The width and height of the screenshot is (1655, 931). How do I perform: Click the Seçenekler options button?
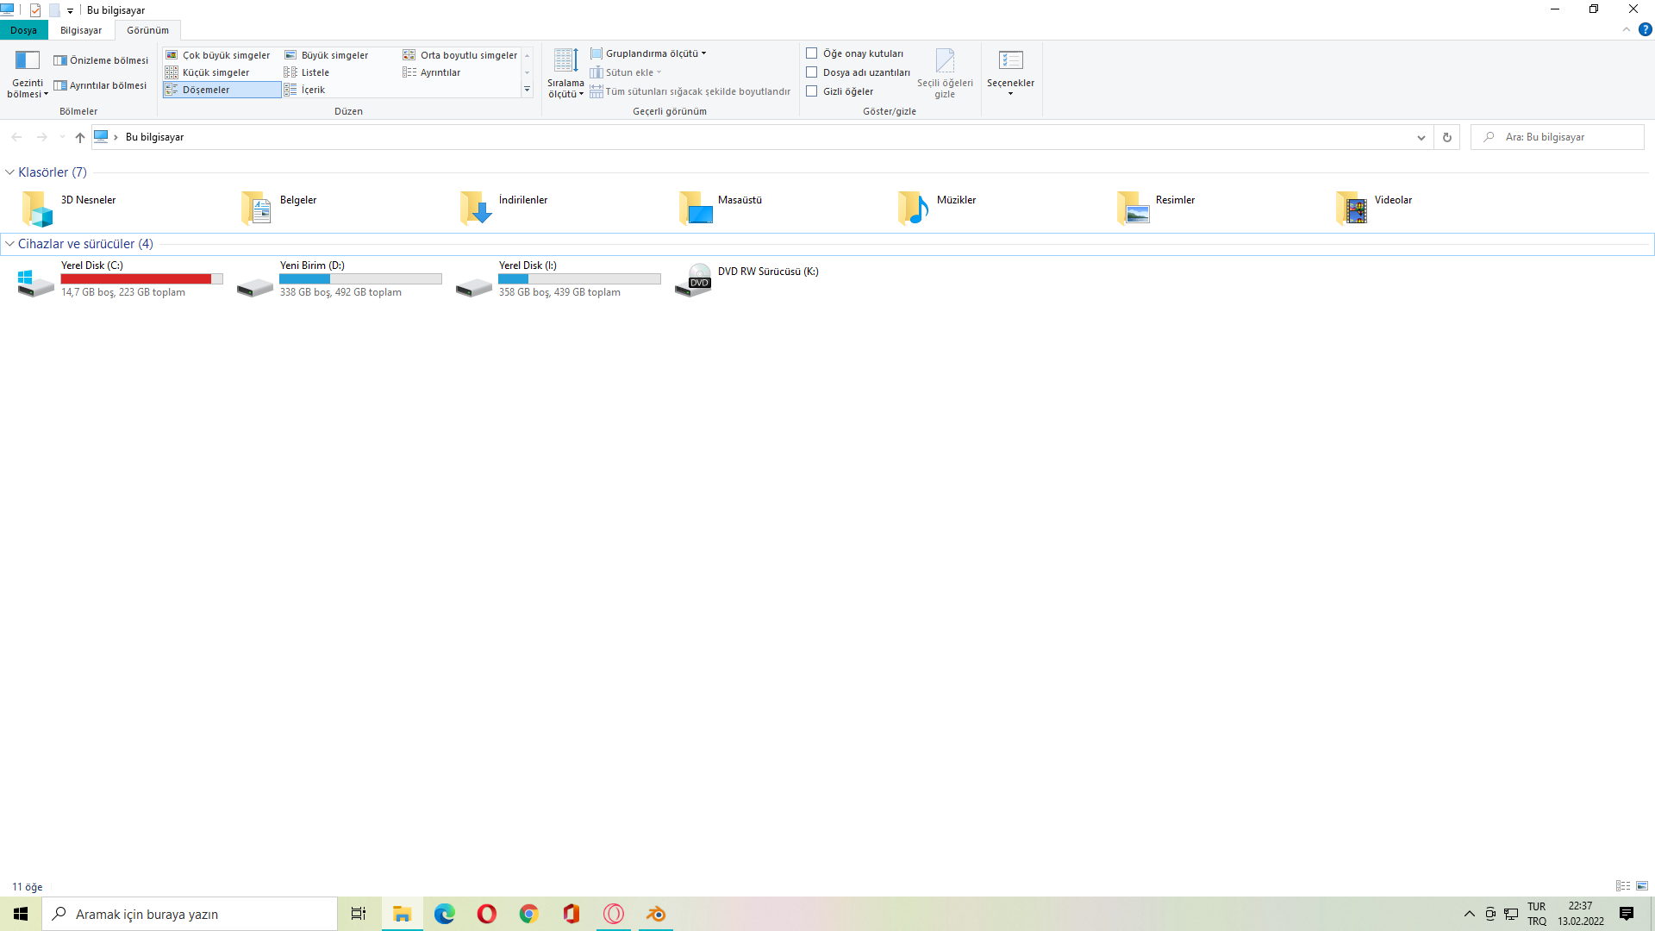(1010, 60)
